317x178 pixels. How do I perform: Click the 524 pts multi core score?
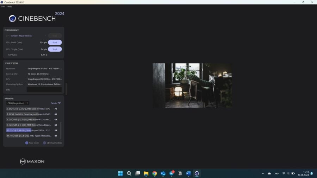[43, 42]
